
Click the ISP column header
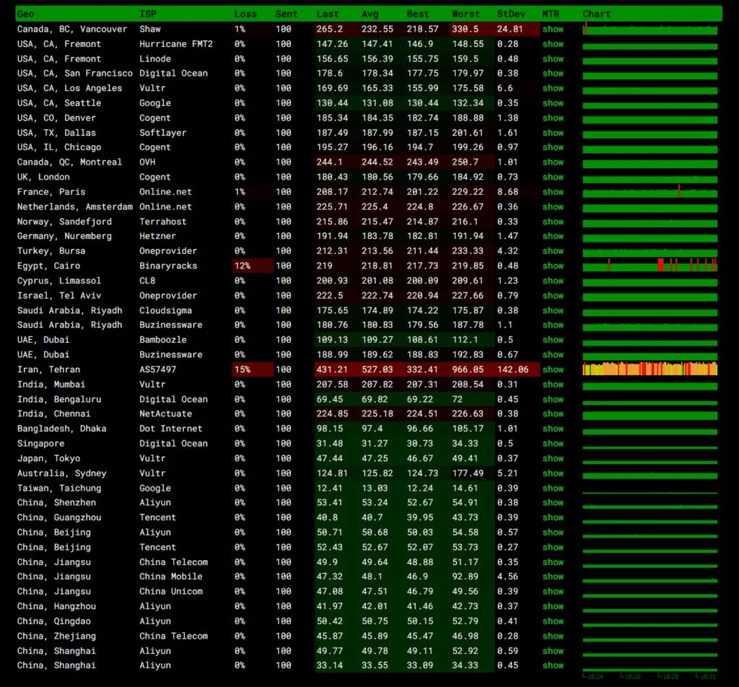(147, 14)
